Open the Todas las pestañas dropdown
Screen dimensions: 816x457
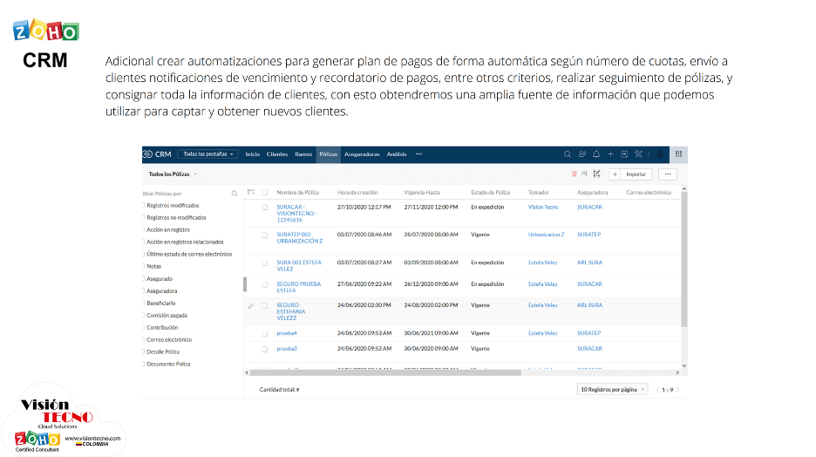point(207,154)
